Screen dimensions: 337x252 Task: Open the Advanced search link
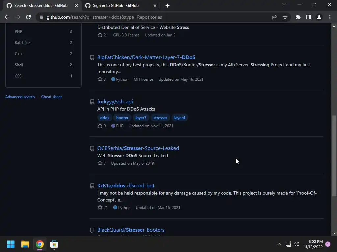tap(20, 97)
